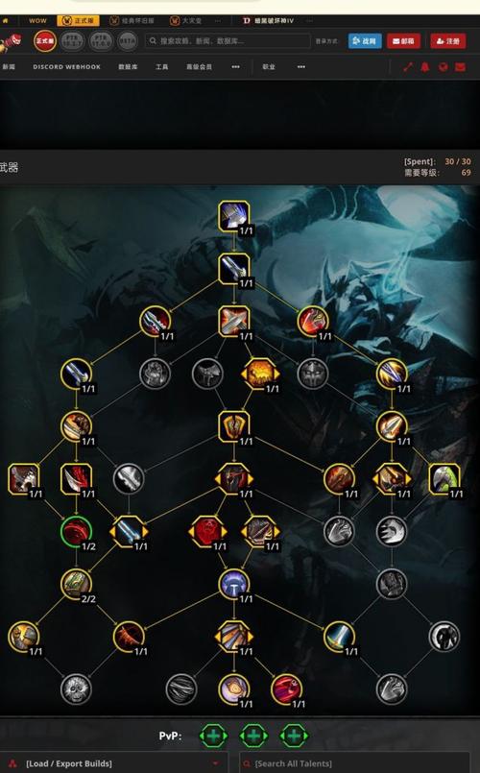Screen dimensions: 480x773
Task: Click the green scythe talent node
Action: point(444,479)
